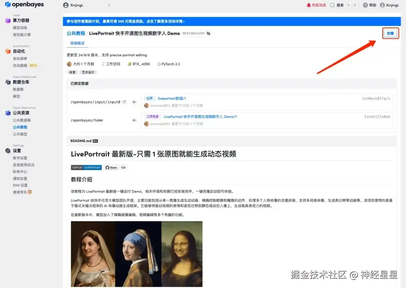
Task: Open the liveportrait新版/1 dataset link
Action: coord(172,99)
